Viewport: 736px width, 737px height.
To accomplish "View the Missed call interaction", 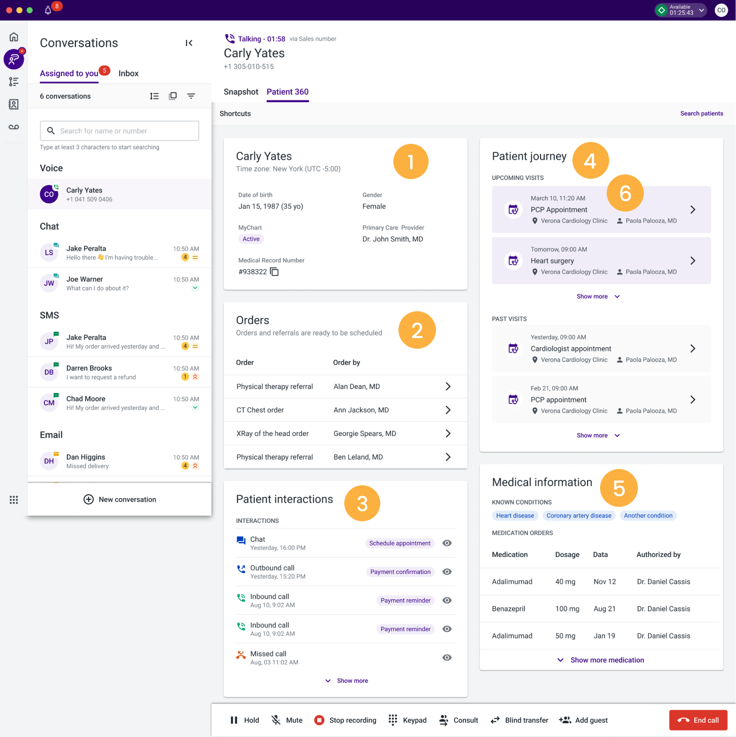I will pyautogui.click(x=447, y=657).
